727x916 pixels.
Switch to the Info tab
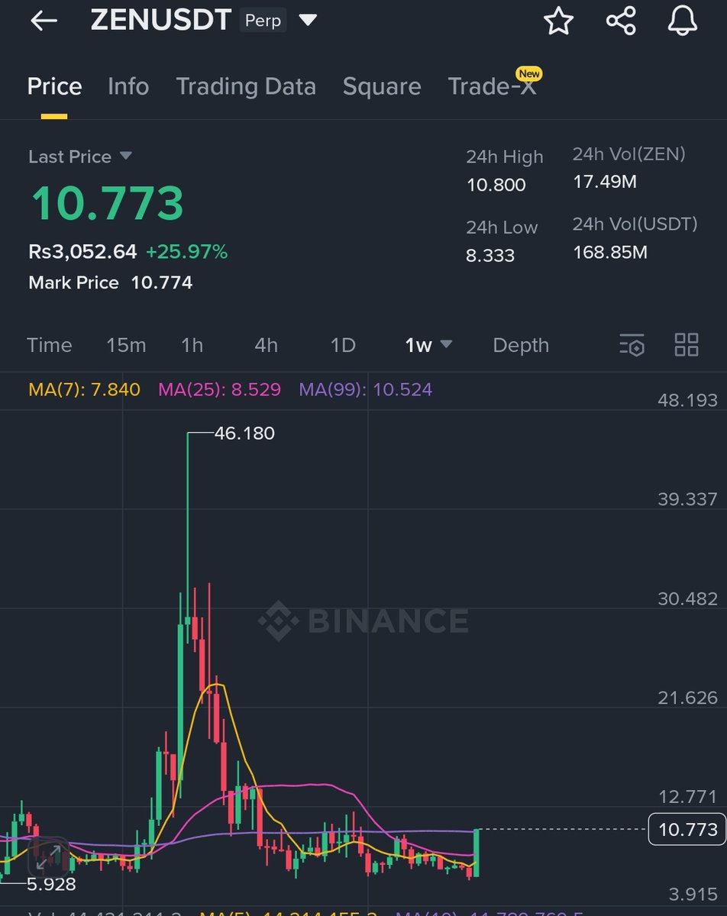pyautogui.click(x=128, y=86)
